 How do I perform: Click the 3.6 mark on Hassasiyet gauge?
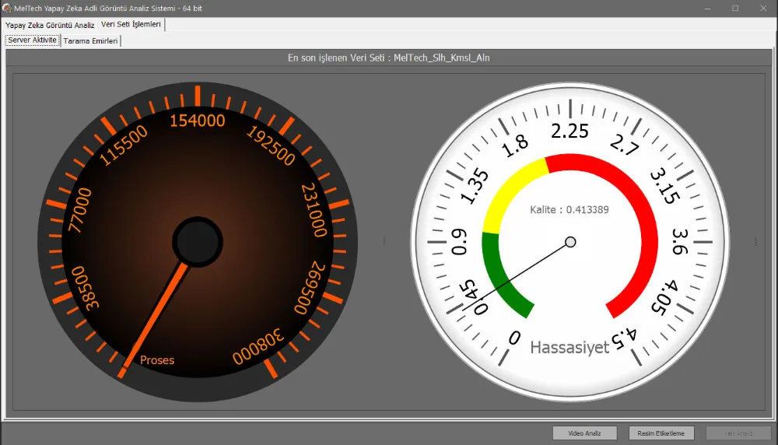(680, 242)
